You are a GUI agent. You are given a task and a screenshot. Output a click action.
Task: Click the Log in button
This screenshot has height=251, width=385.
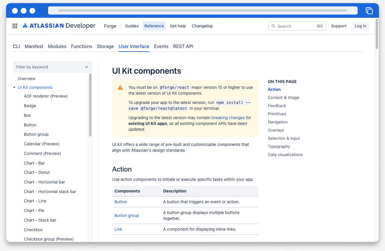tap(361, 26)
